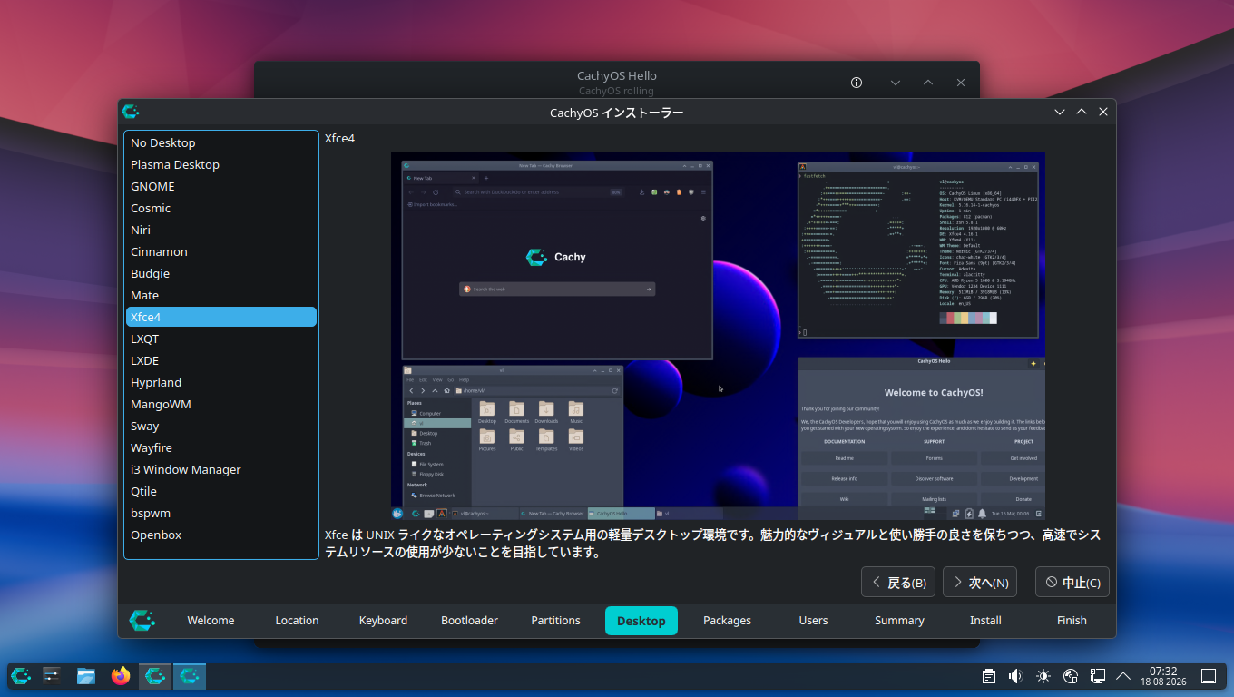Click the active Desktop step
The image size is (1234, 697).
[641, 621]
